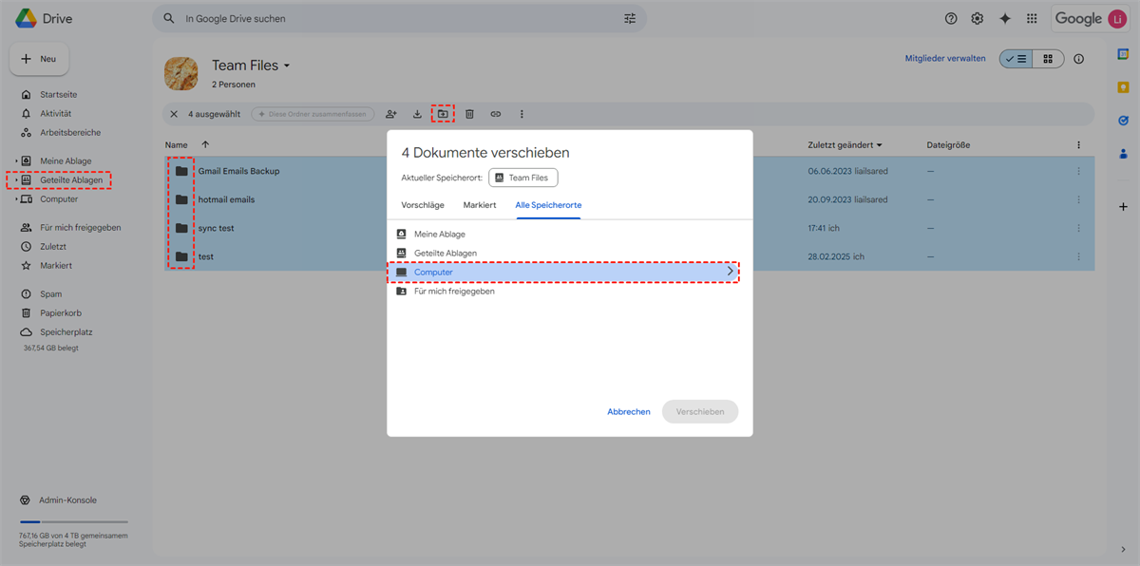
Task: Open the settings gear icon
Action: 978,19
